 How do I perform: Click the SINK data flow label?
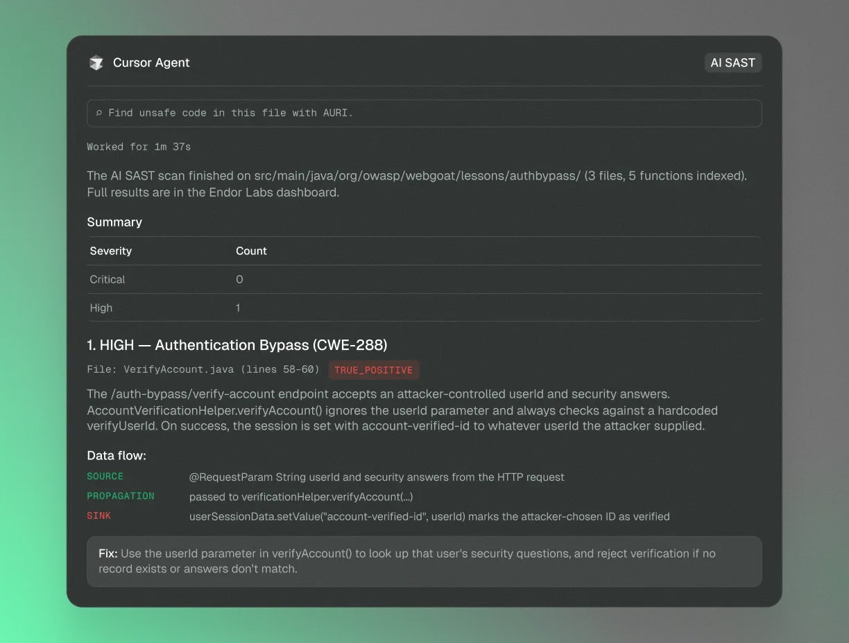coord(99,516)
